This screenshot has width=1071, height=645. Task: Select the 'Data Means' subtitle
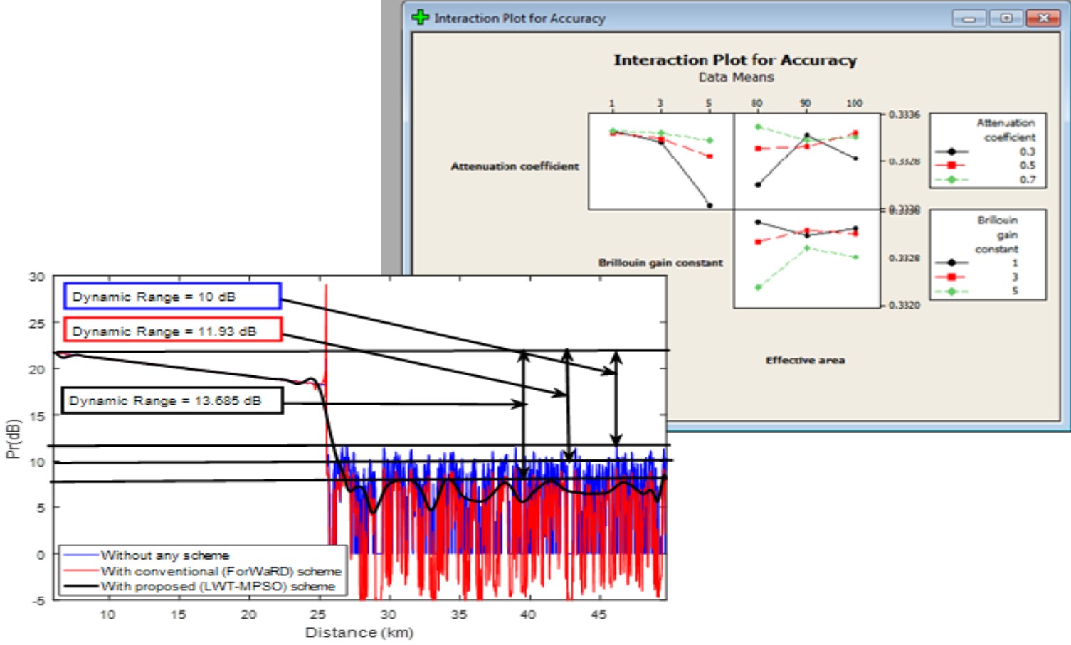(x=736, y=78)
